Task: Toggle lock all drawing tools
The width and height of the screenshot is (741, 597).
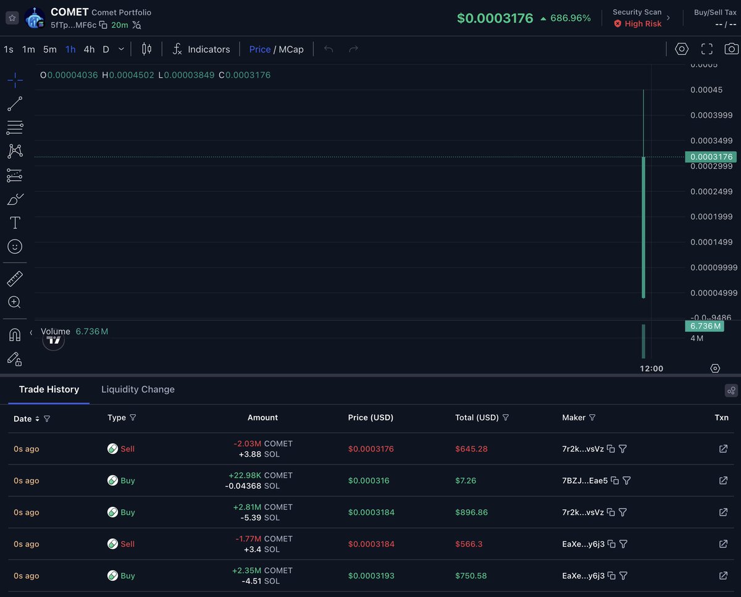Action: coord(15,359)
